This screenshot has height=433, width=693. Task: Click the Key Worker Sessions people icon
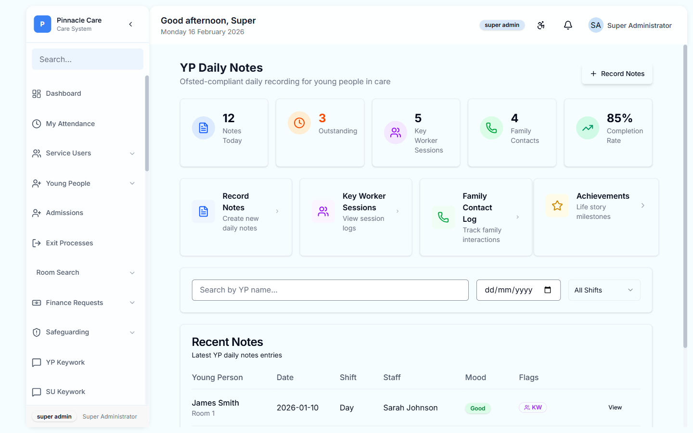point(323,212)
